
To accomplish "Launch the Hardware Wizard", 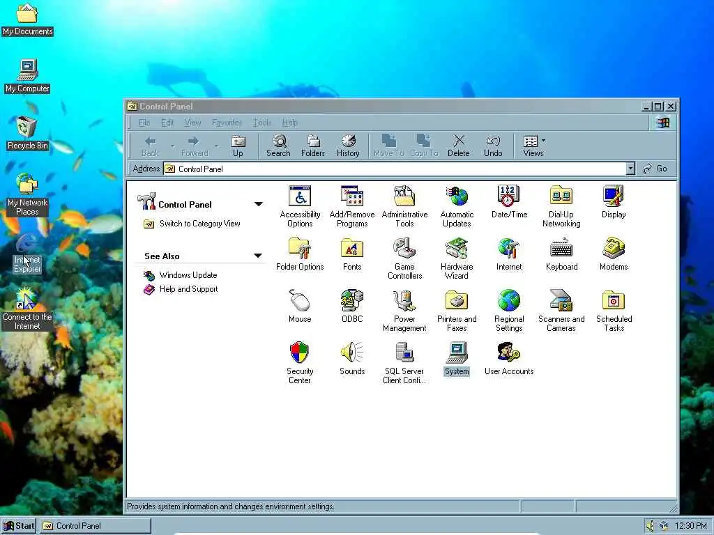I will 457,258.
